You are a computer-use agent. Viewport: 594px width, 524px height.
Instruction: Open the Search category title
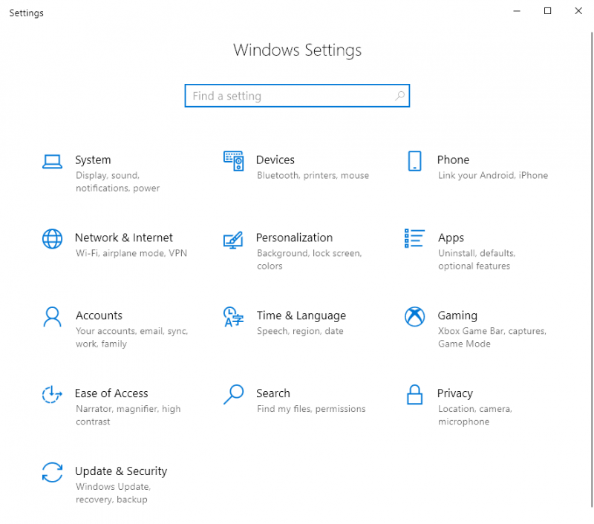pyautogui.click(x=273, y=393)
